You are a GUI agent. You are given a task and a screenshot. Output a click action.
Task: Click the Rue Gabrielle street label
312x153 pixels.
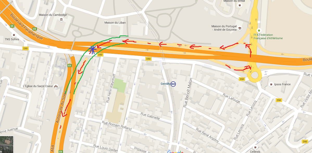point(150,116)
